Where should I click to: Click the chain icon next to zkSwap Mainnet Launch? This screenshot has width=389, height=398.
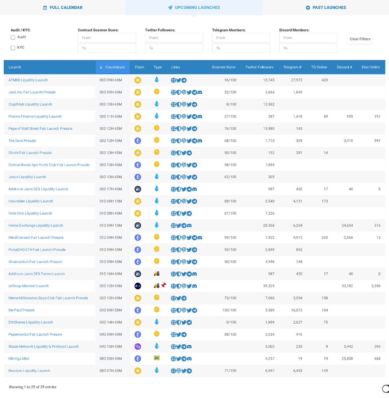[x=138, y=286]
